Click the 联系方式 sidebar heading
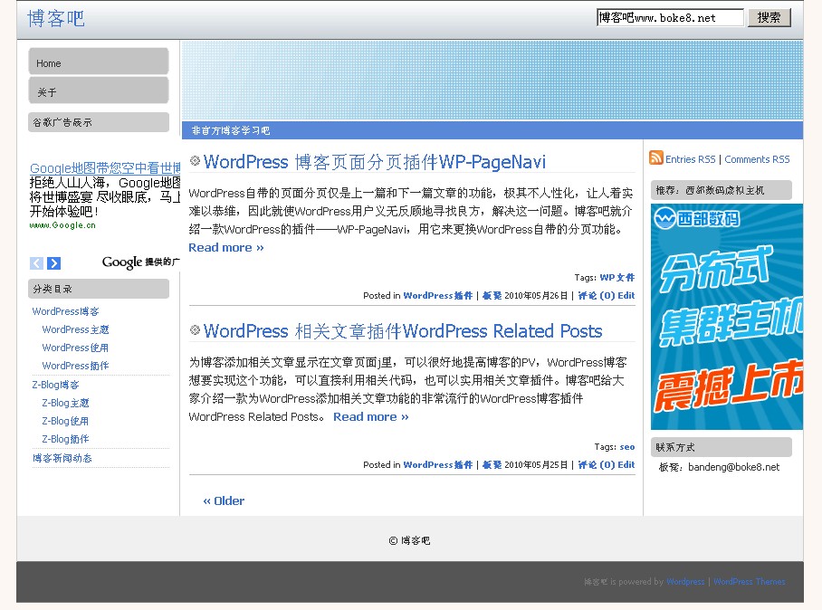The image size is (822, 610). (x=722, y=447)
